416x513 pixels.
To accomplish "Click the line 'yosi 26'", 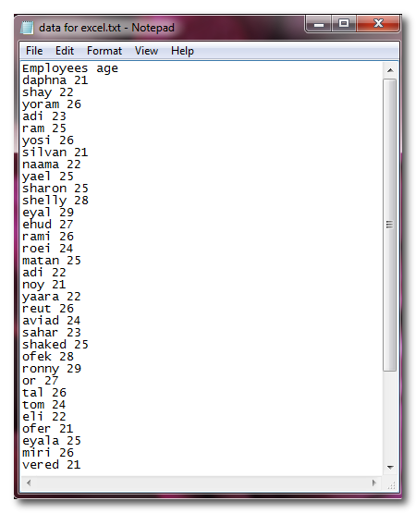I will pyautogui.click(x=48, y=140).
